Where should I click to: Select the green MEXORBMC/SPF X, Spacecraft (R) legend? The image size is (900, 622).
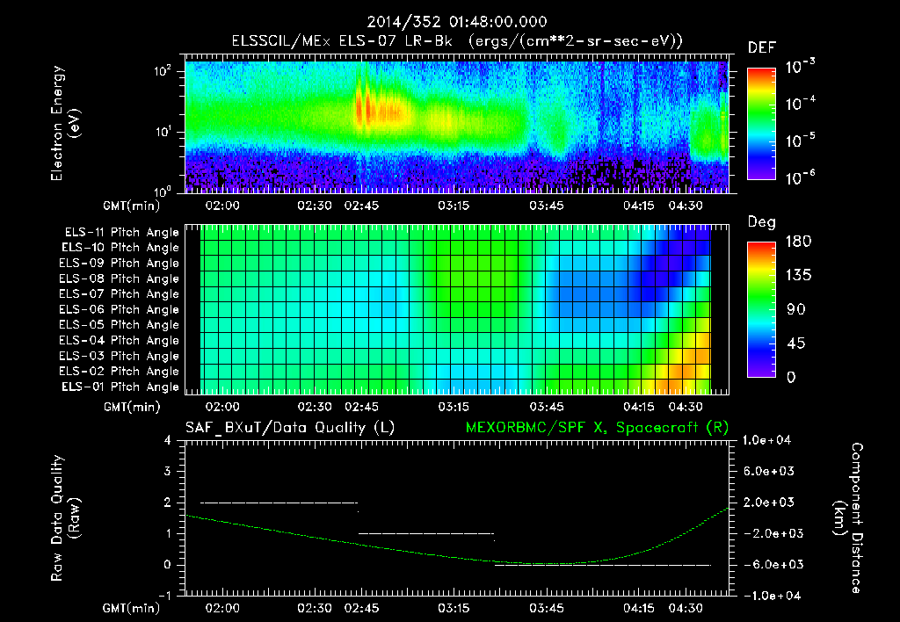[x=597, y=428]
